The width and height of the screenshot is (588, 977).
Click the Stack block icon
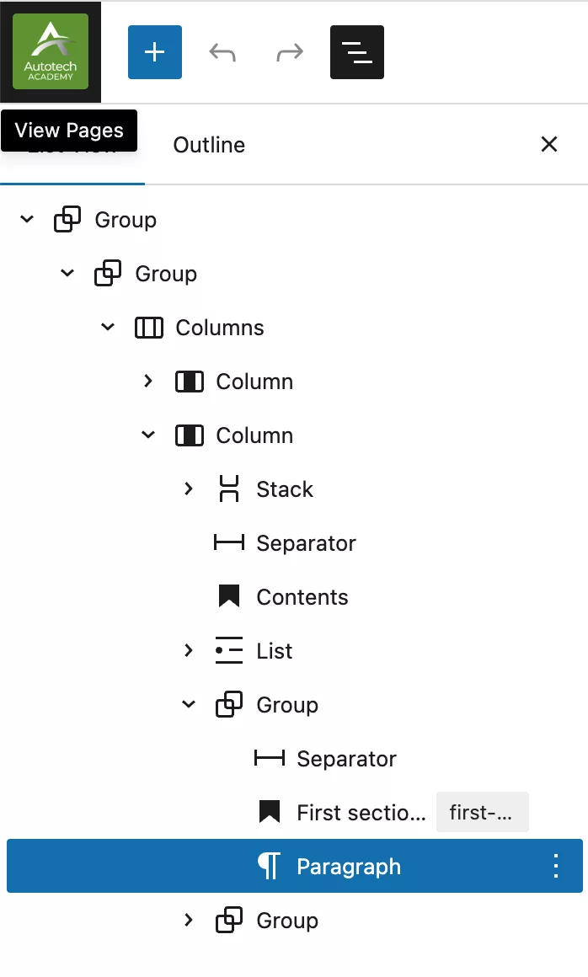pos(229,488)
